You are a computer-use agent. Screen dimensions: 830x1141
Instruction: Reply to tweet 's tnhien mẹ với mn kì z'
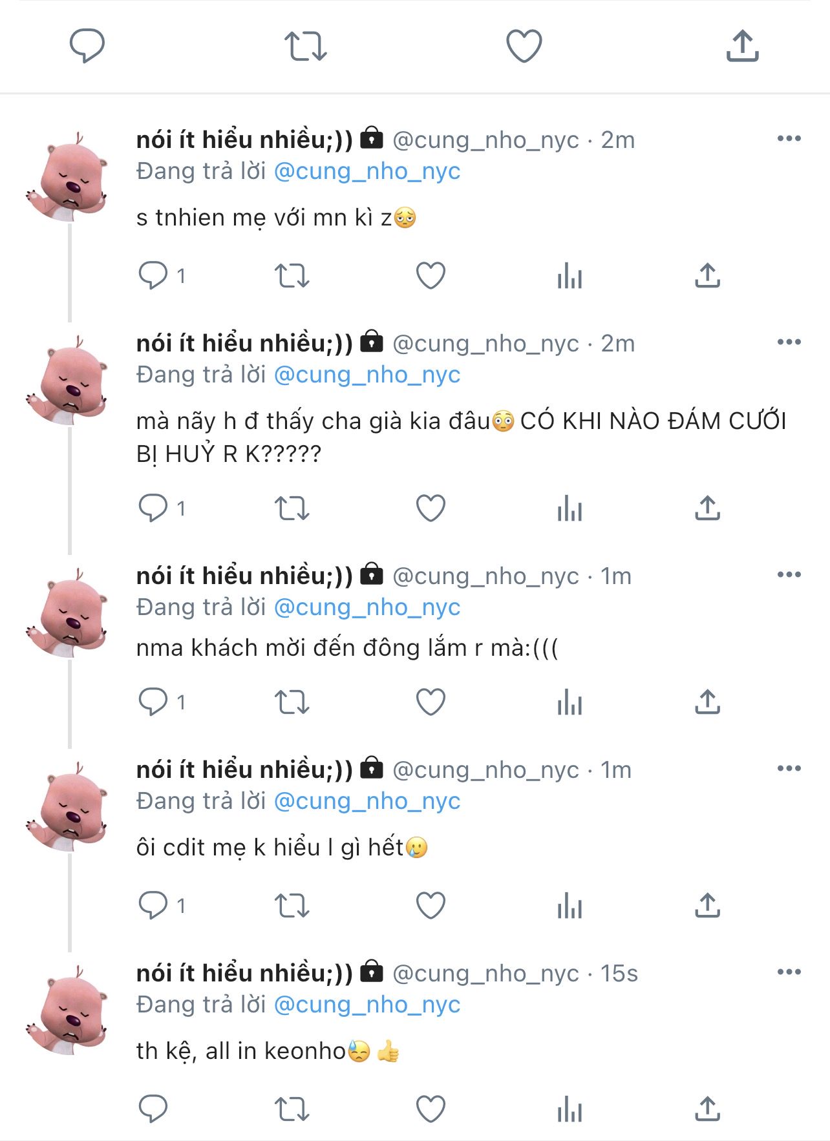click(153, 275)
